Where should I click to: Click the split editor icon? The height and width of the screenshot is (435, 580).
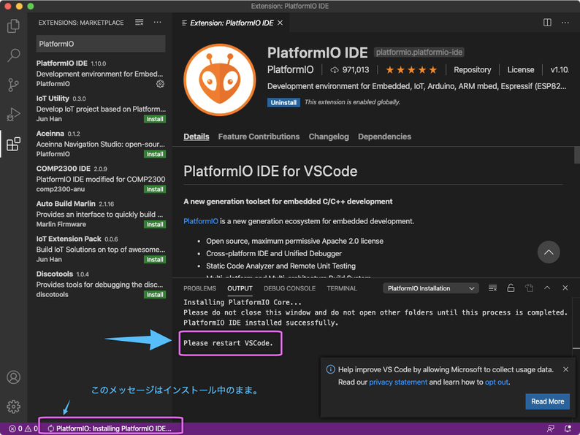547,23
